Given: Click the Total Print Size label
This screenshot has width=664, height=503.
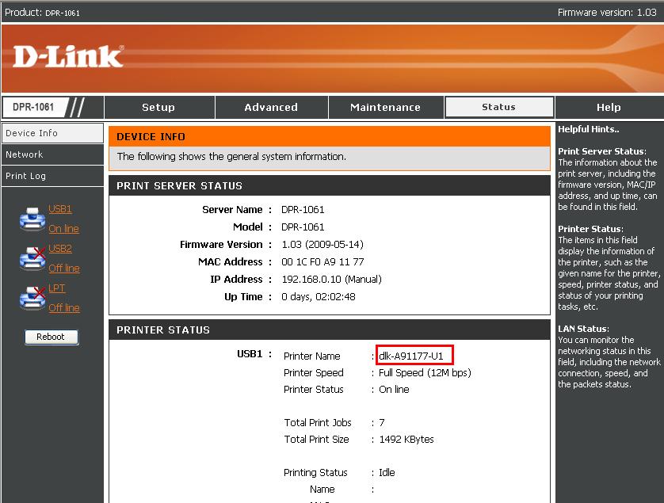Looking at the screenshot, I should tap(316, 440).
